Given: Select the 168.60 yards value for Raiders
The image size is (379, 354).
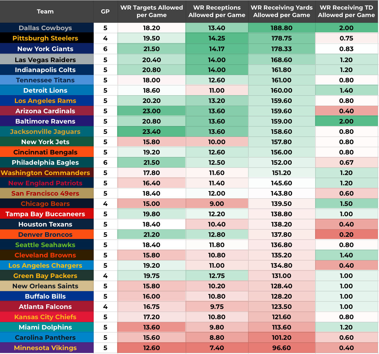Looking at the screenshot, I should point(282,60).
